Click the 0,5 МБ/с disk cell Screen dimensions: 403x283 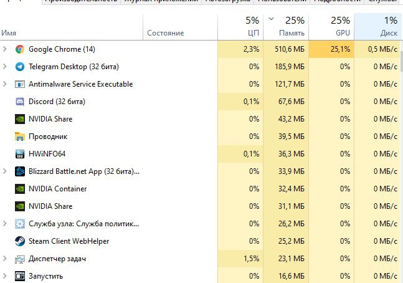coord(377,49)
